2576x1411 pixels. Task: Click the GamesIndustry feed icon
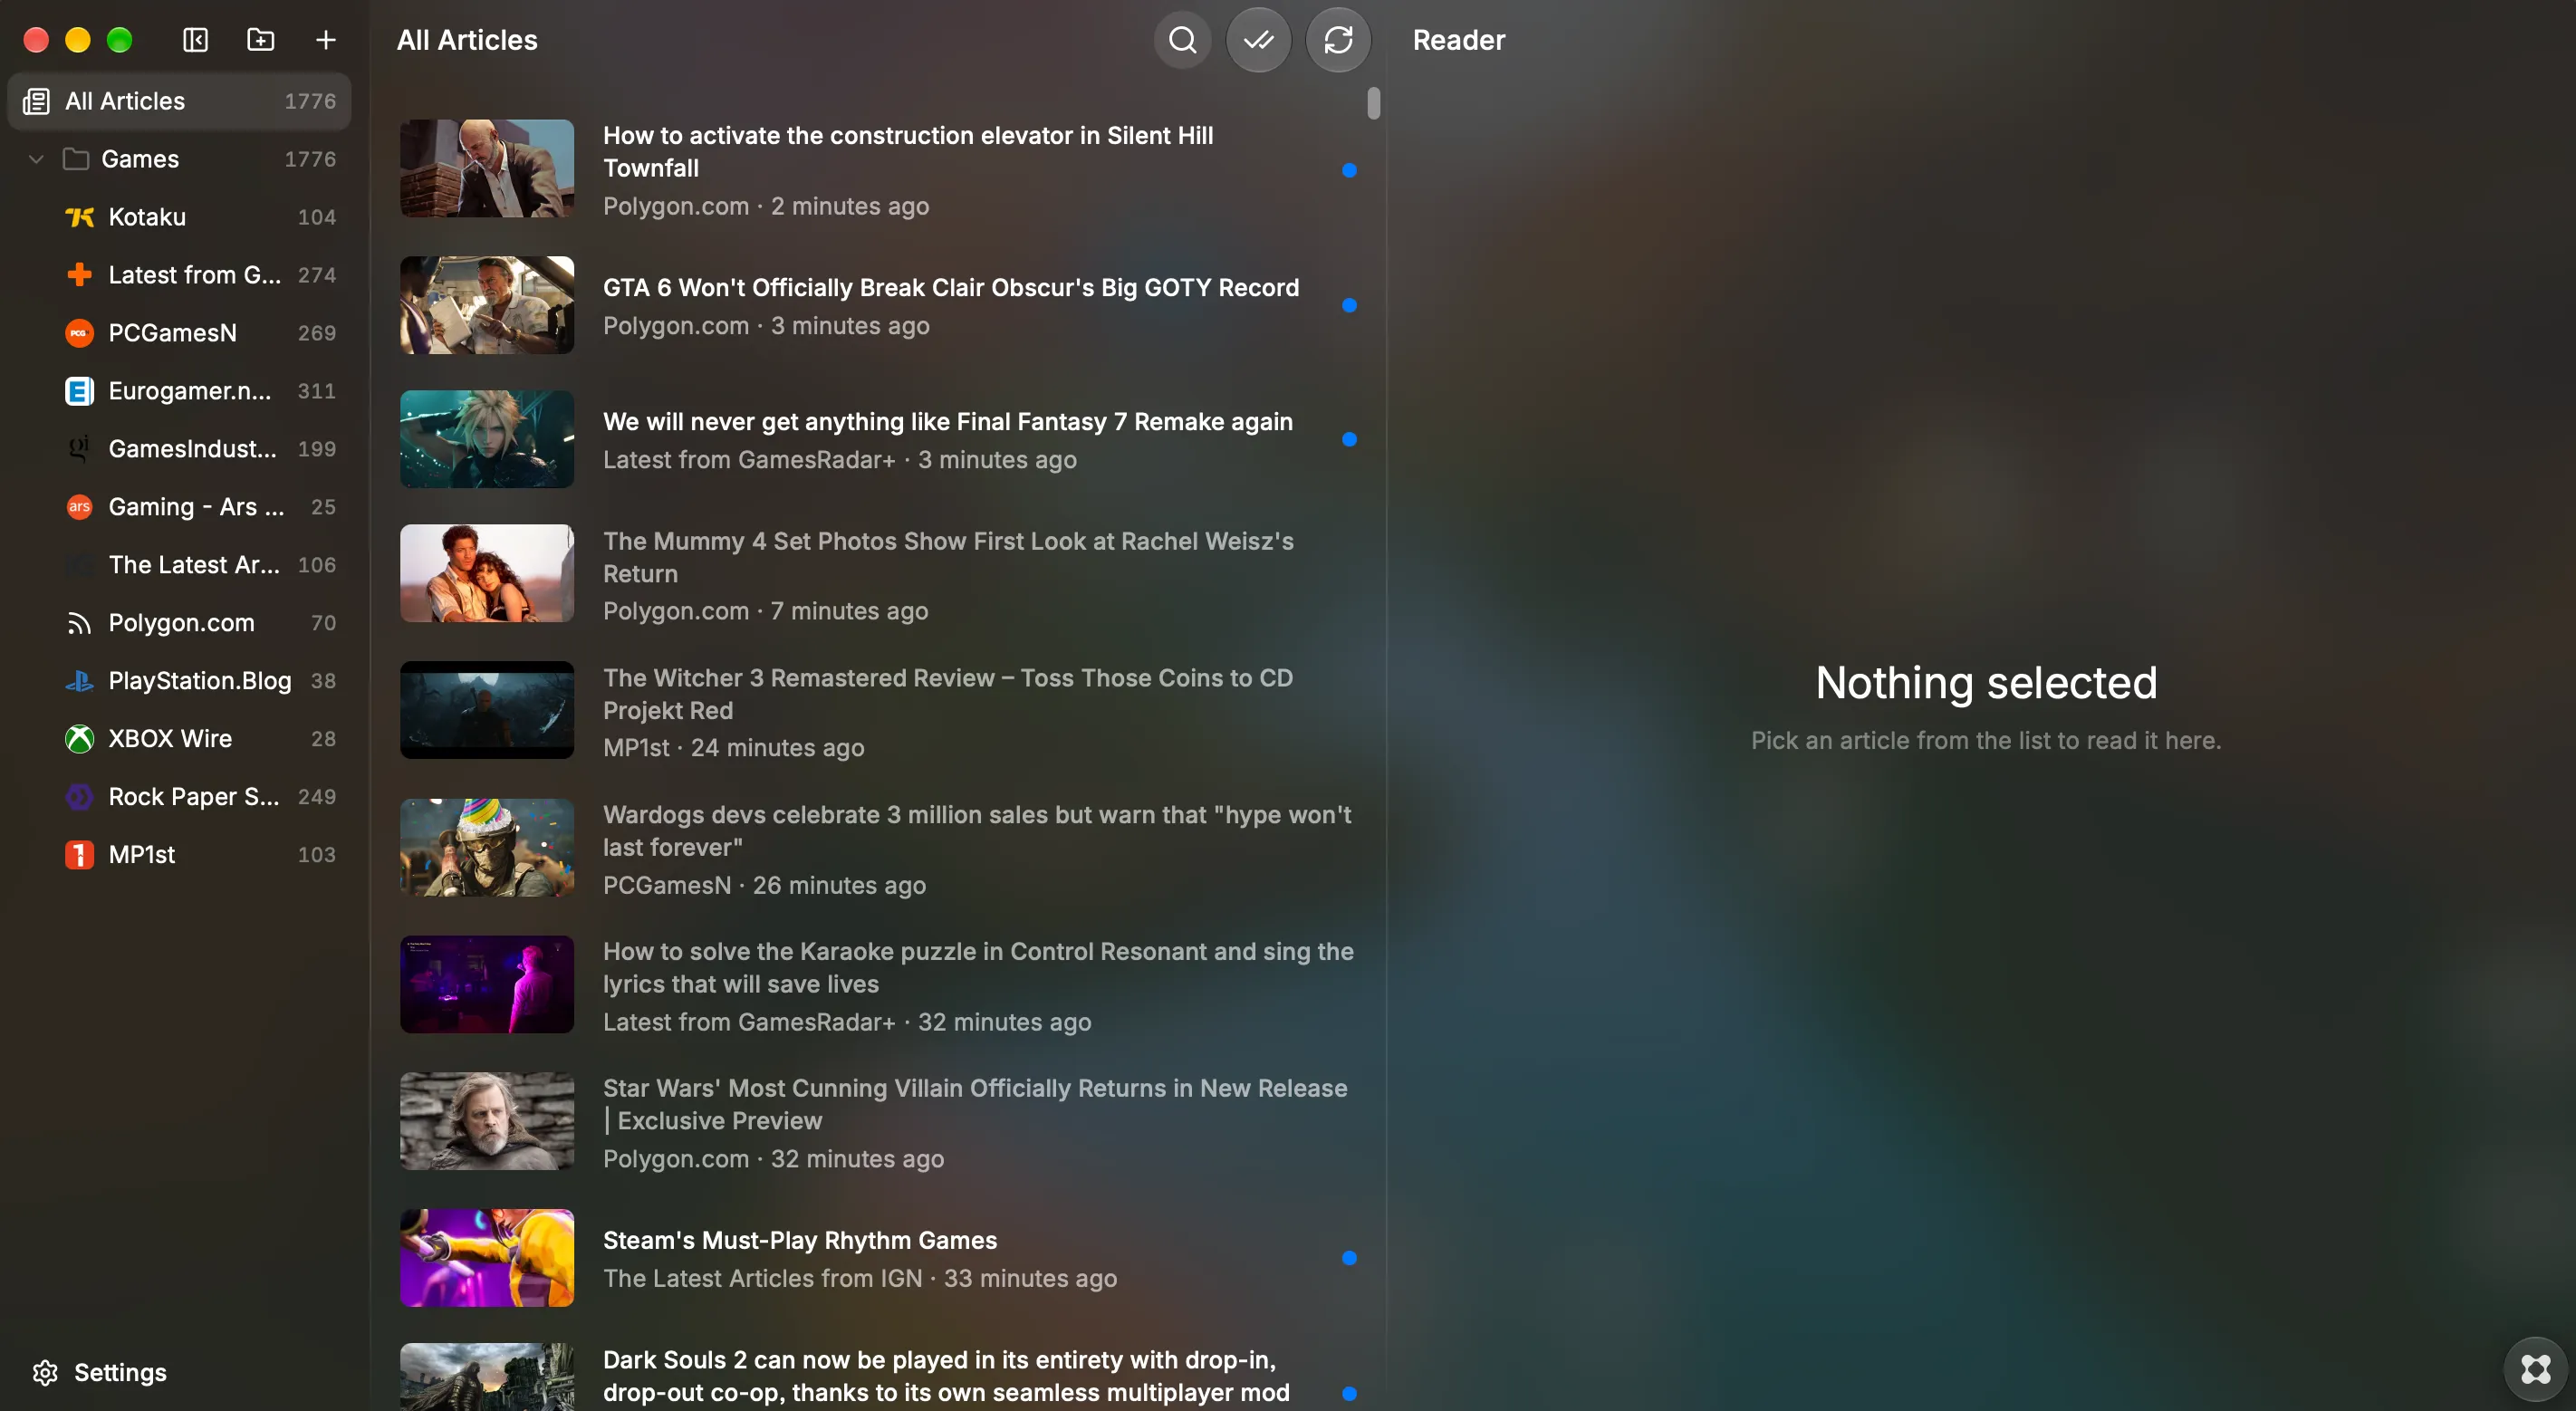coord(79,449)
